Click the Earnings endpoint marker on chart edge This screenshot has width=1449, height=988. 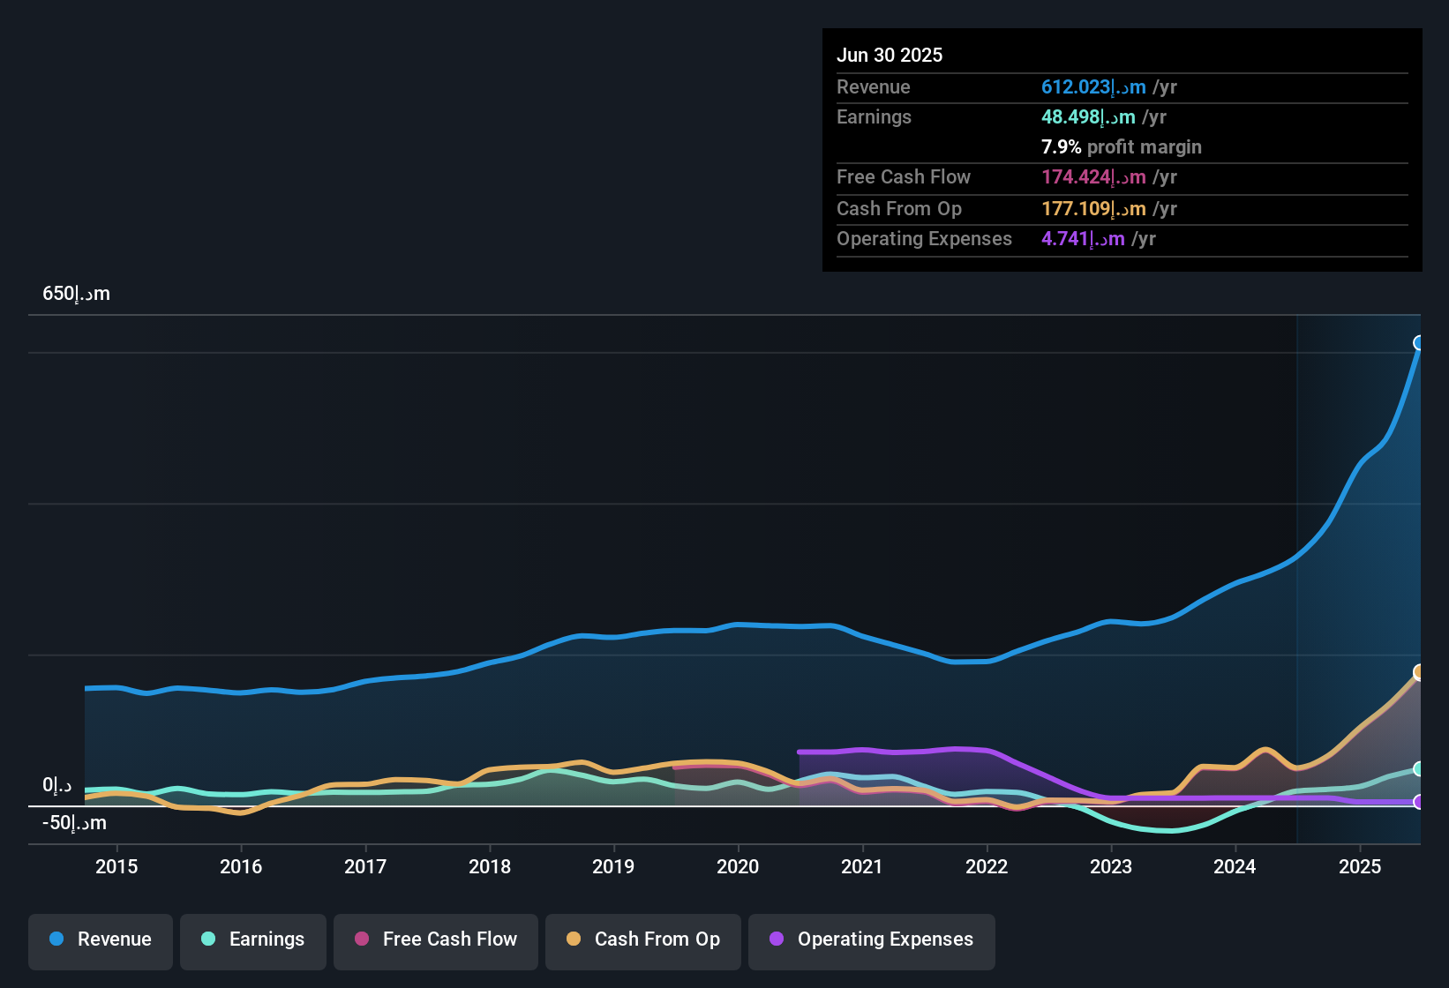1419,769
